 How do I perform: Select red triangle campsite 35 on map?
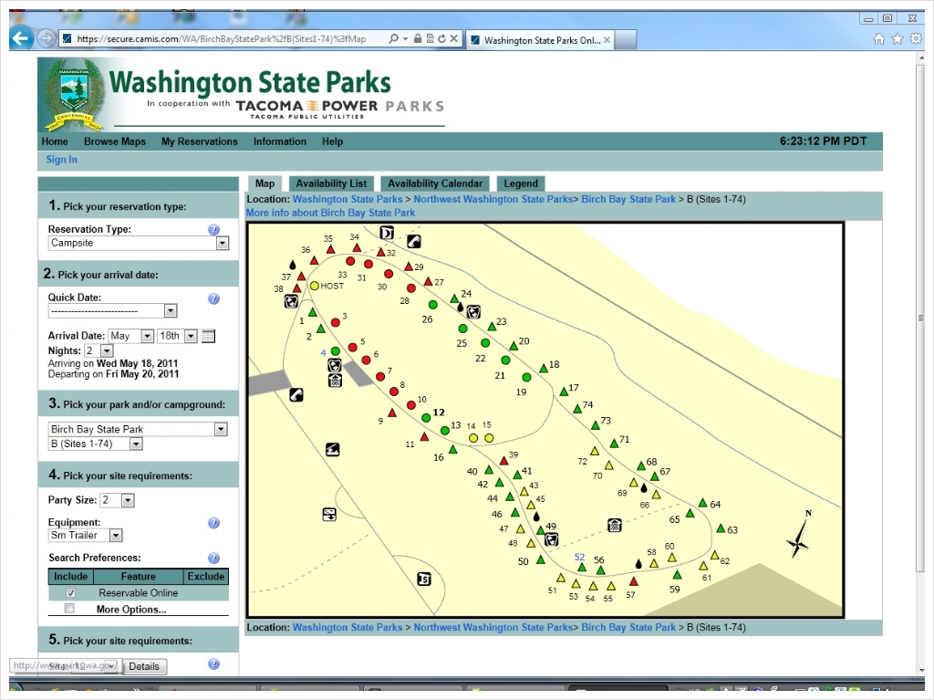(x=330, y=249)
